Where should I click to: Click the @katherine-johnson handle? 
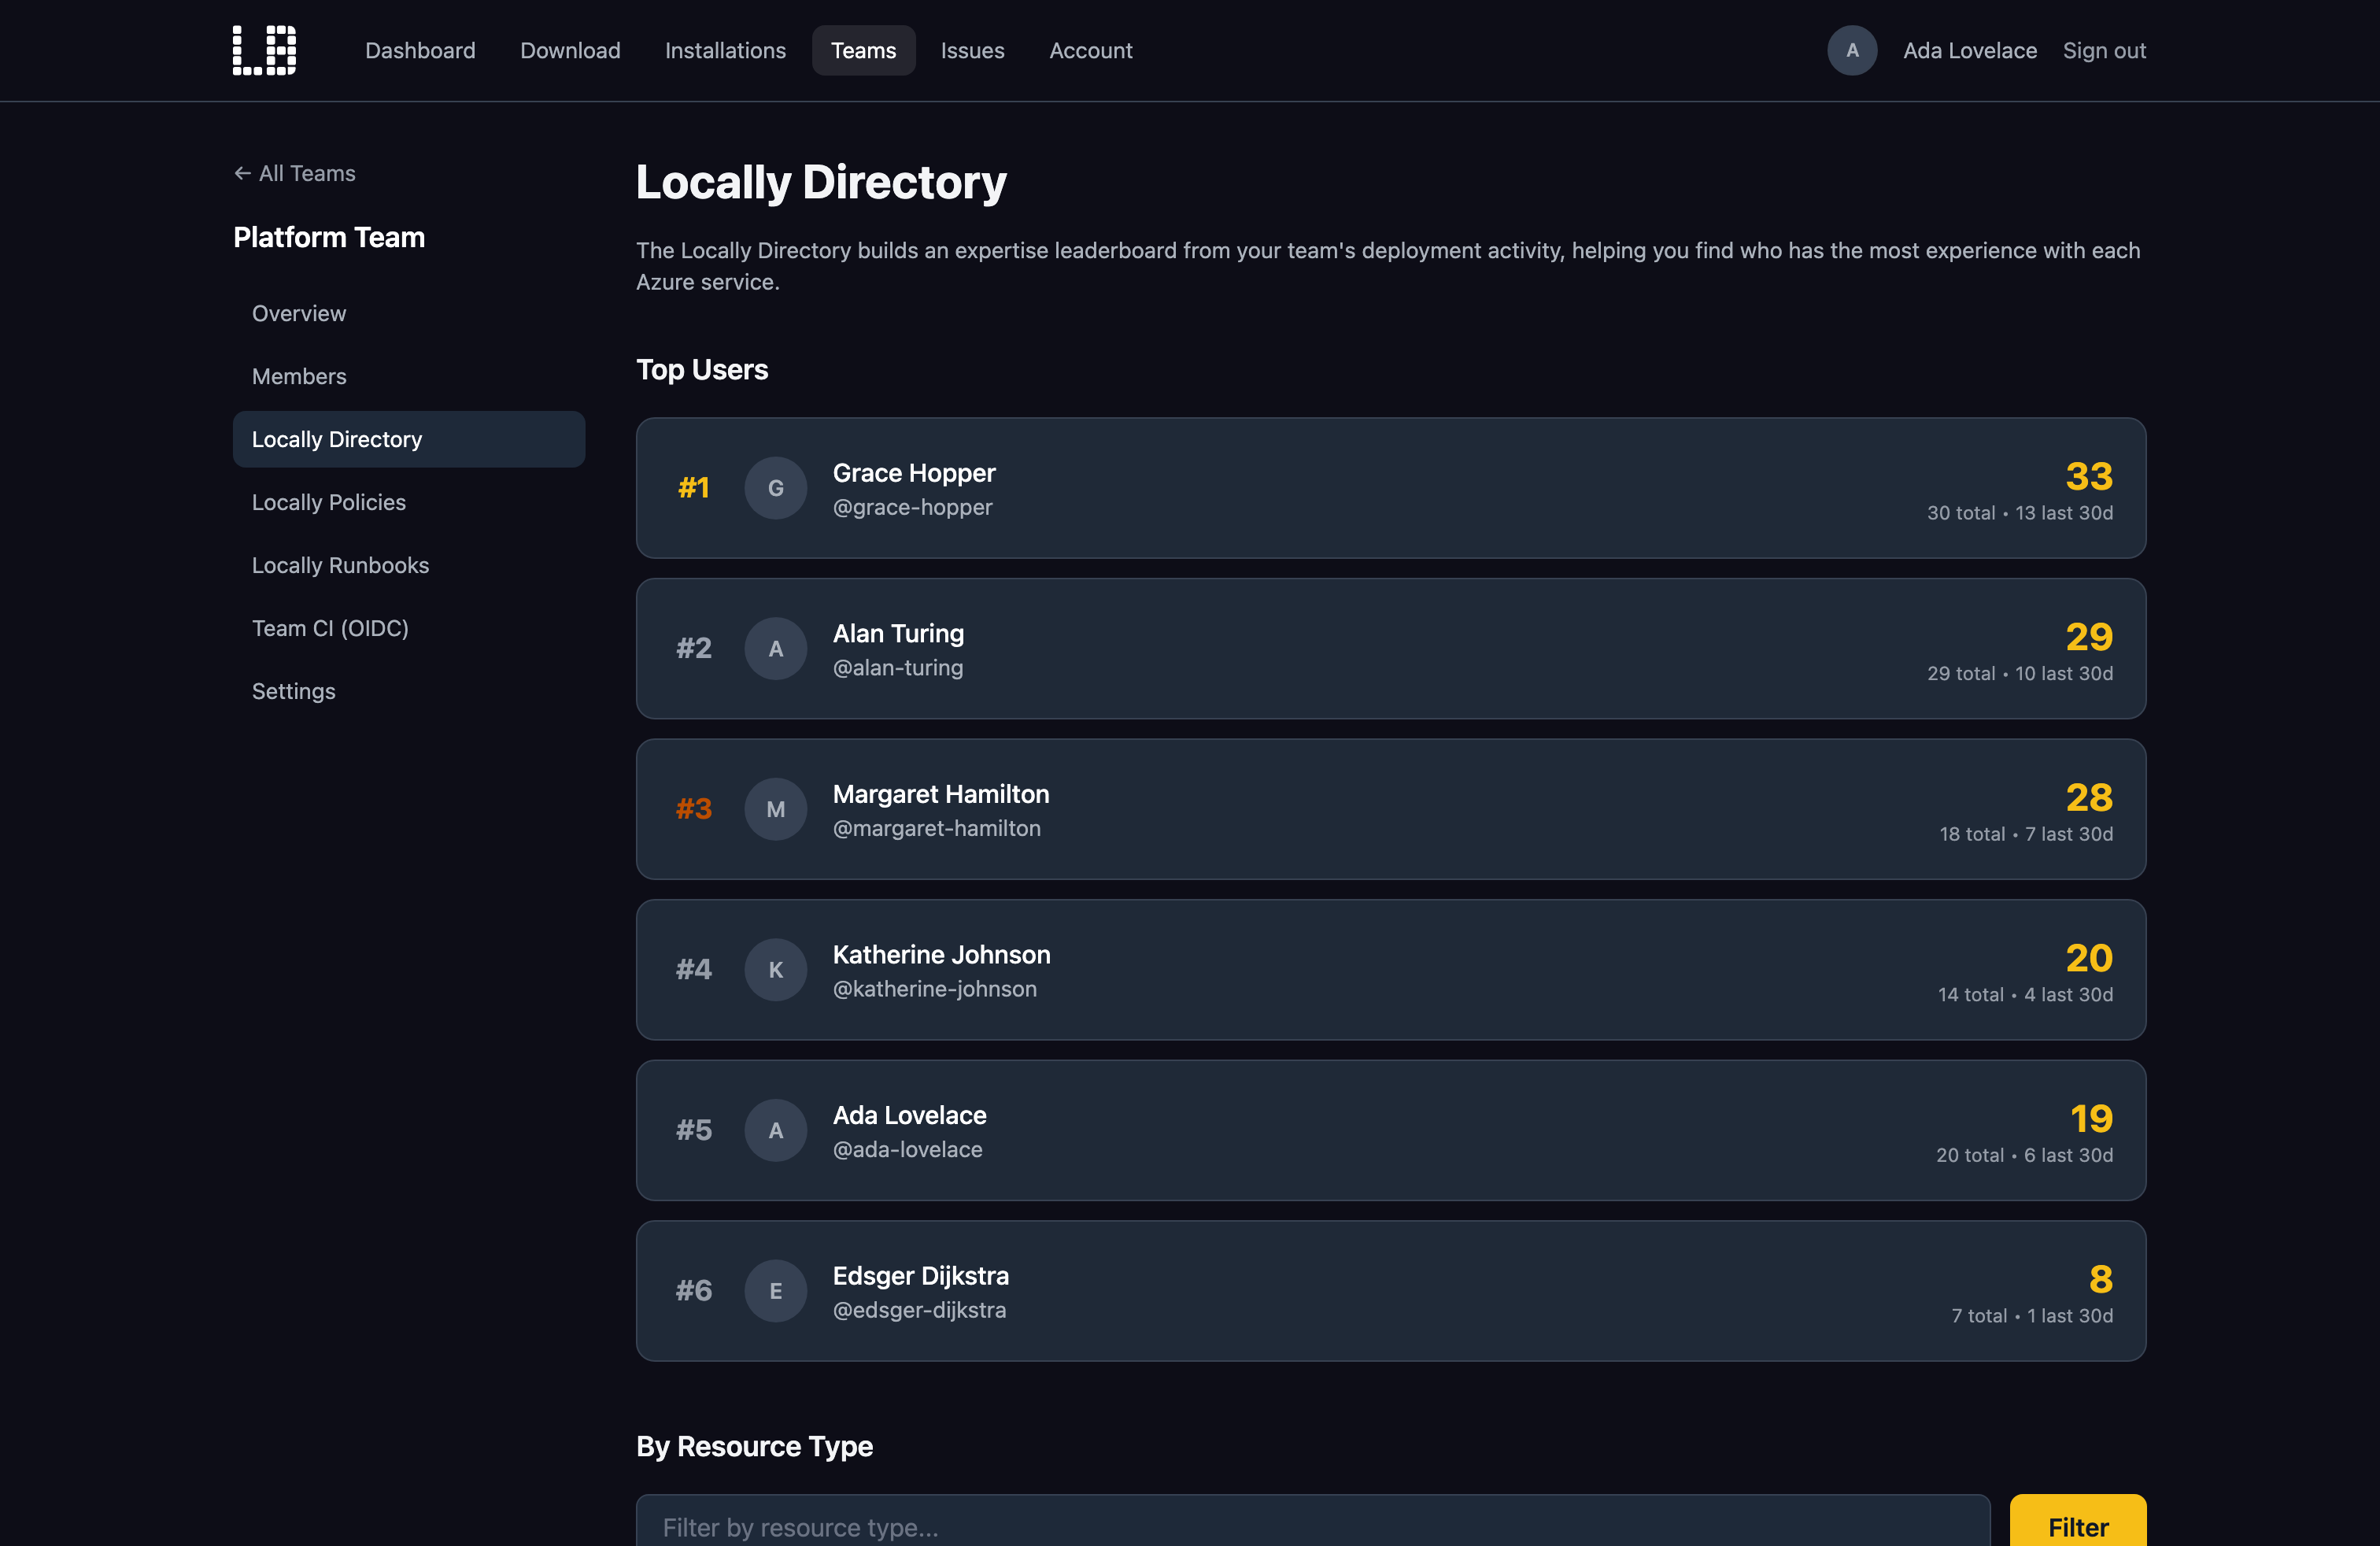pyautogui.click(x=935, y=989)
